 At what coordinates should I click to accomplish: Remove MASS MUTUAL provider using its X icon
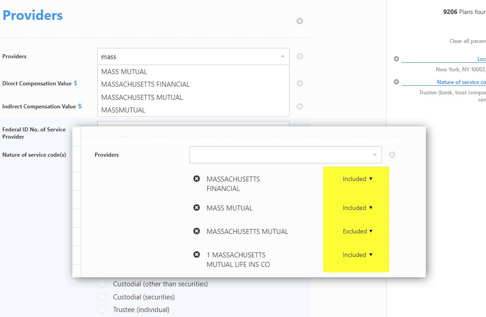[196, 208]
